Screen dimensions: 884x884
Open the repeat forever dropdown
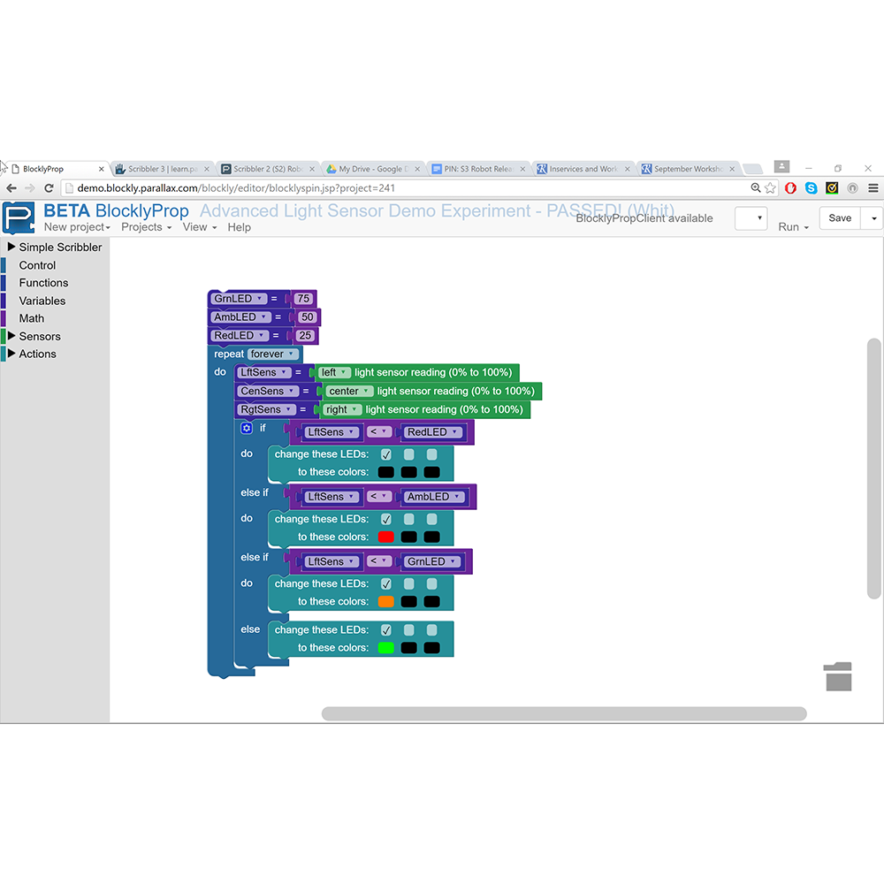click(x=273, y=354)
